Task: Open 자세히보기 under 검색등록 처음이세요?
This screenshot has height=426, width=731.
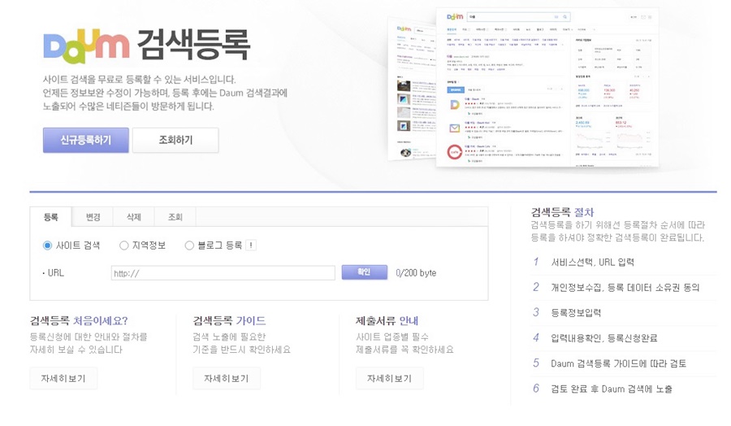Action: tap(63, 378)
